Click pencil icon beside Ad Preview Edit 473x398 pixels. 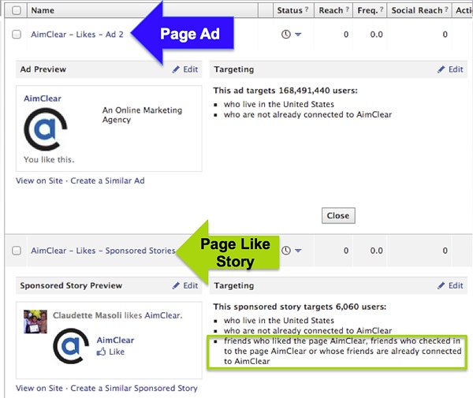(176, 69)
